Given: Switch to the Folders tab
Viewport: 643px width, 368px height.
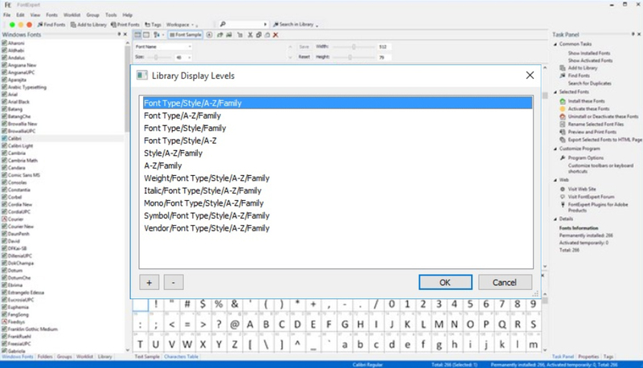Looking at the screenshot, I should pyautogui.click(x=45, y=357).
